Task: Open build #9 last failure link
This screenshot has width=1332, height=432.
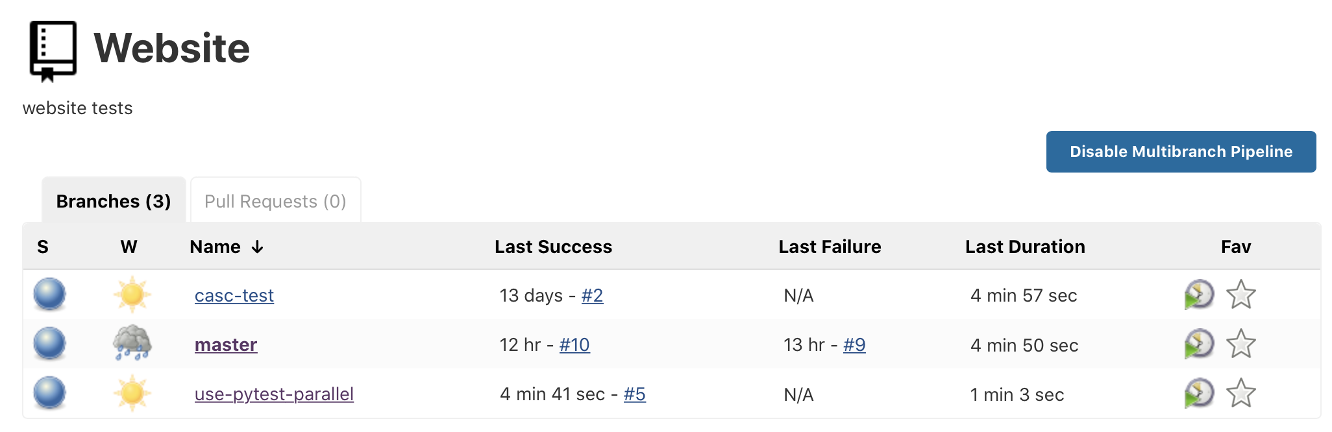Action: click(854, 344)
